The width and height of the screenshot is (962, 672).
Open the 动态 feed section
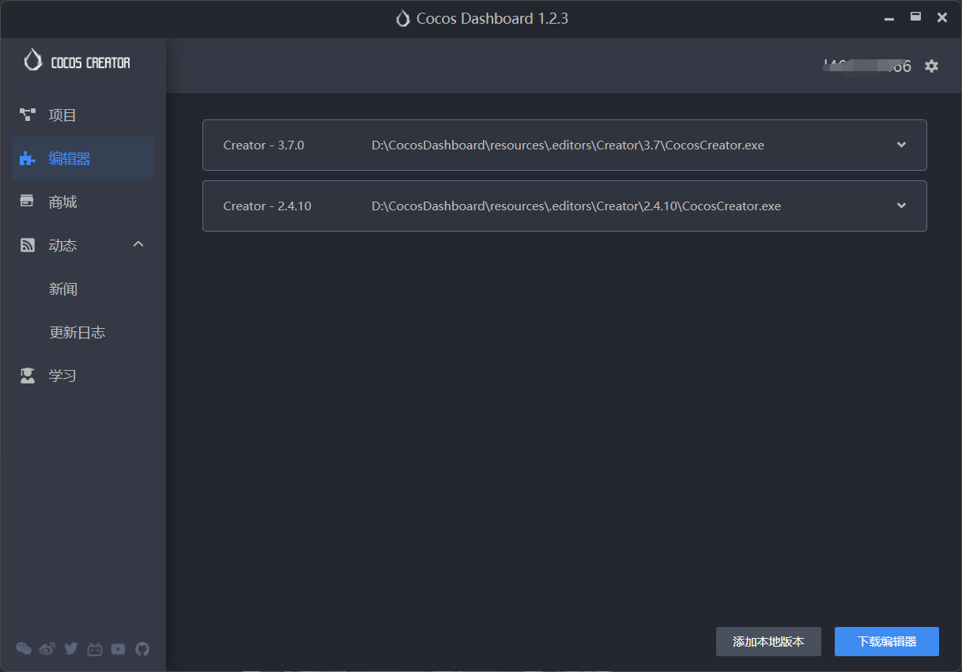click(82, 245)
